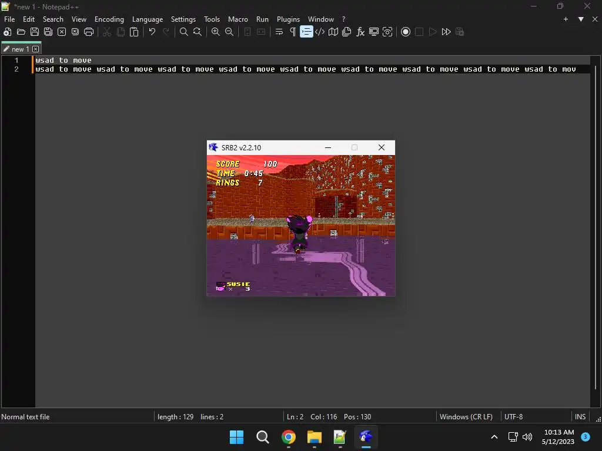Open the Windows Start menu
The image size is (602, 451).
click(236, 437)
